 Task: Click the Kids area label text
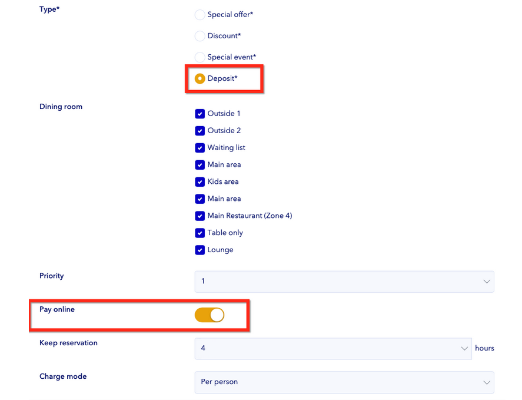click(222, 181)
